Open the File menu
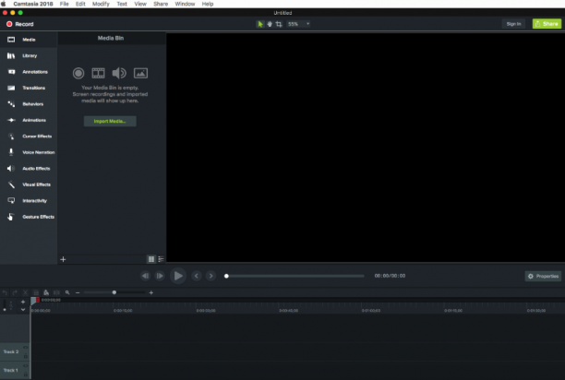Viewport: 565px width, 380px height. [x=64, y=4]
